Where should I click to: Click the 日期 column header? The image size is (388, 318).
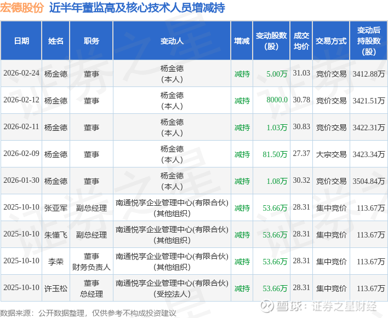click(21, 41)
